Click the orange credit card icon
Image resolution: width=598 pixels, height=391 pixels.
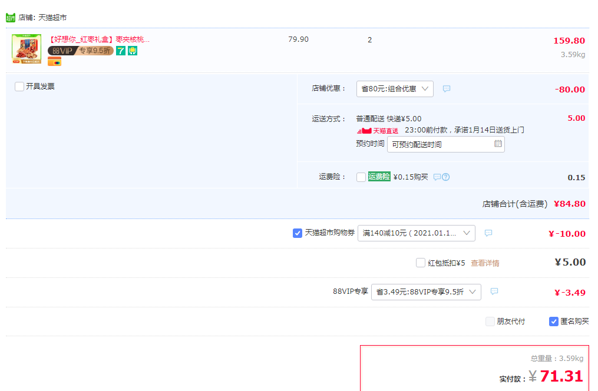pos(55,61)
